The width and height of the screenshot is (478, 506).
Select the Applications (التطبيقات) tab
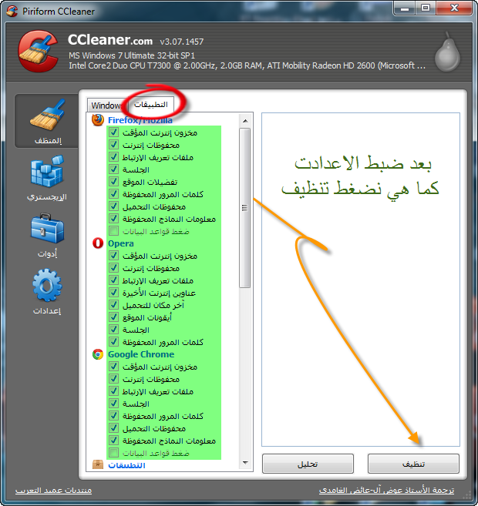click(x=151, y=104)
